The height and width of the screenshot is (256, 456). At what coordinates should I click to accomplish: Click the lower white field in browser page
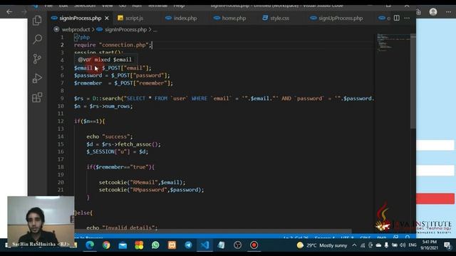435,171
